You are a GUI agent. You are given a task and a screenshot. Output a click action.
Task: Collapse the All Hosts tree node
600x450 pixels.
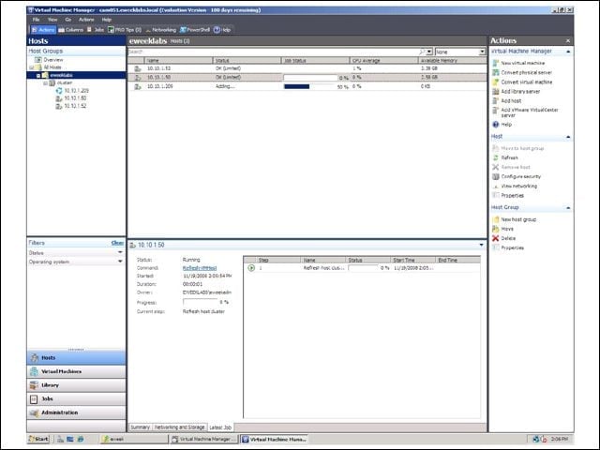pyautogui.click(x=31, y=67)
